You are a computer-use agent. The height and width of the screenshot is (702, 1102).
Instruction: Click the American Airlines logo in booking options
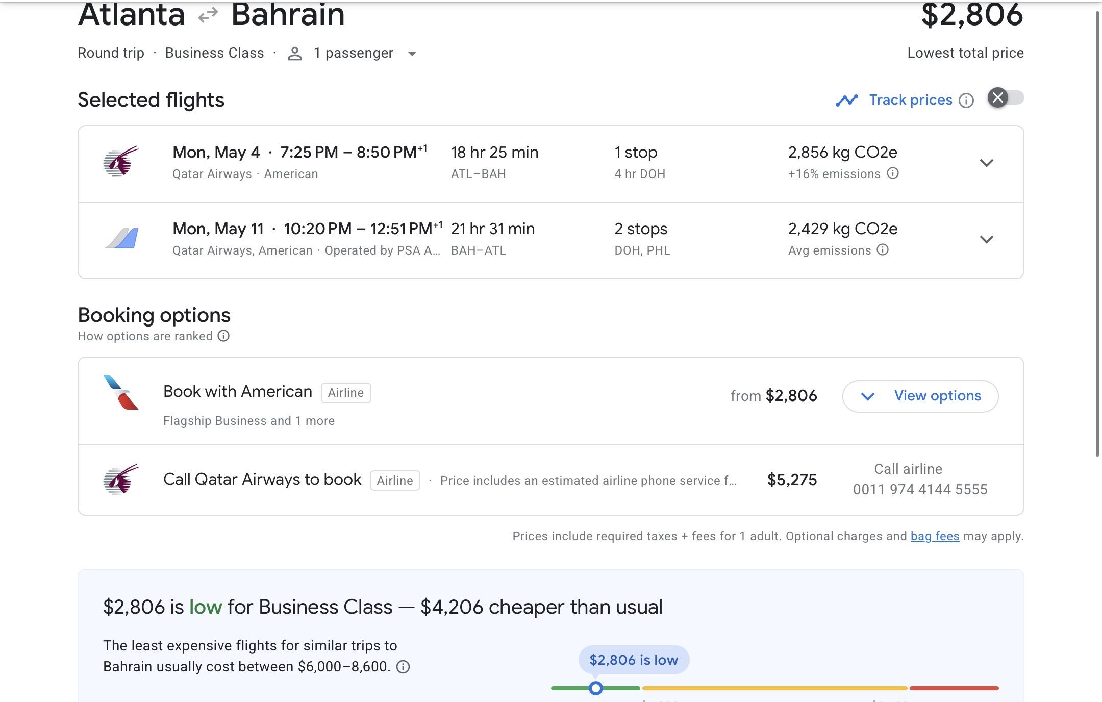coord(121,392)
